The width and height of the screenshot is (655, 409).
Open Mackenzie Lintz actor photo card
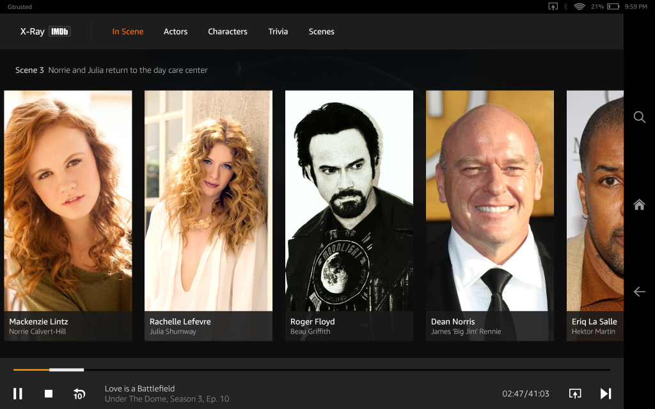68,215
